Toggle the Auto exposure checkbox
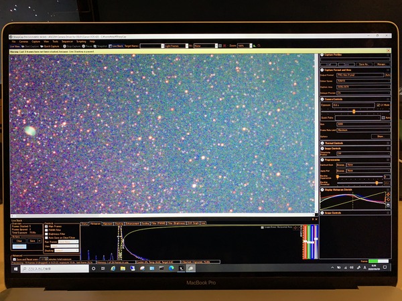Image resolution: width=402 pixels, height=301 pixels. [x=383, y=118]
